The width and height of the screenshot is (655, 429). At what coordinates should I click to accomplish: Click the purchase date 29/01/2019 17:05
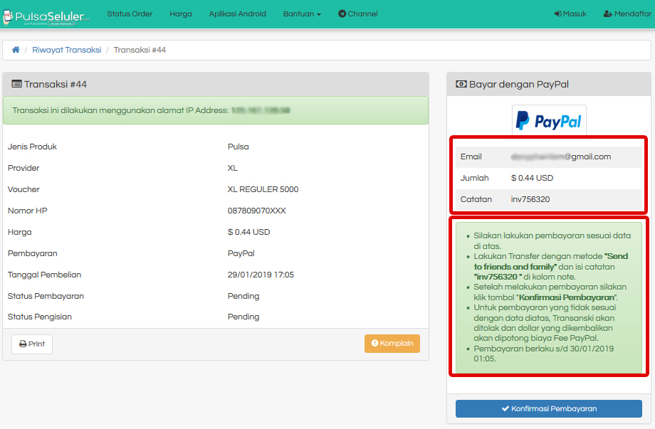[x=261, y=275]
